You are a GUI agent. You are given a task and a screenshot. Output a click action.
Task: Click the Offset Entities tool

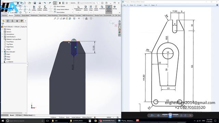click(x=45, y=8)
